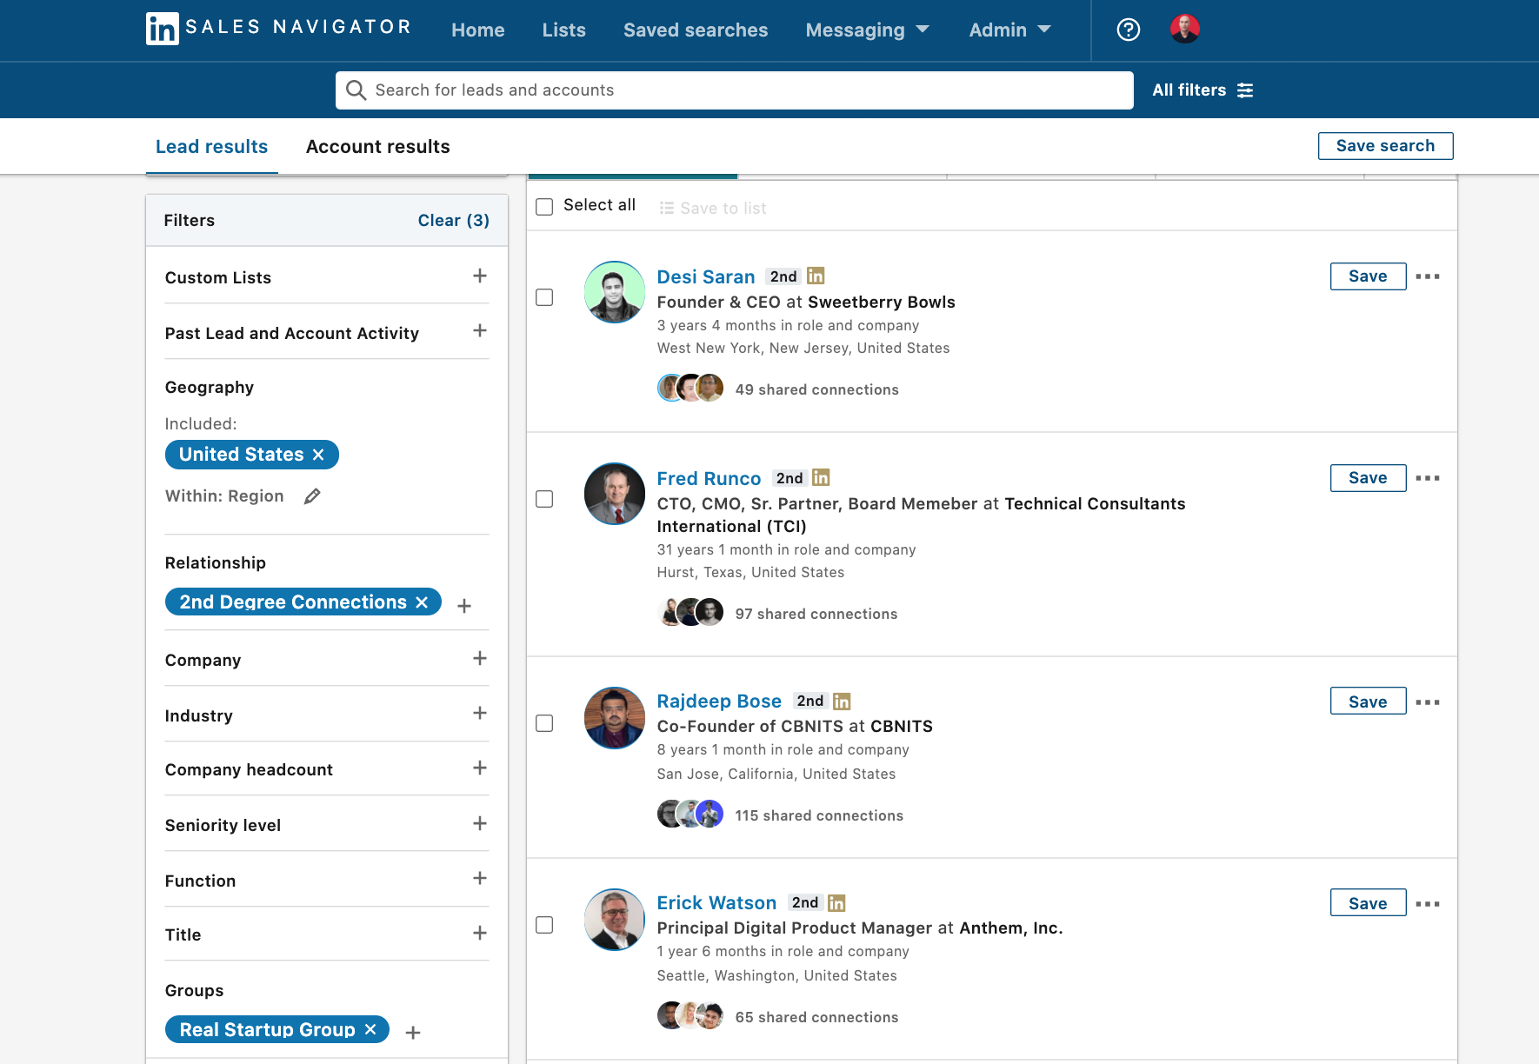Viewport: 1539px width, 1064px height.
Task: Click Erick Watson's profile photo
Action: click(x=614, y=920)
